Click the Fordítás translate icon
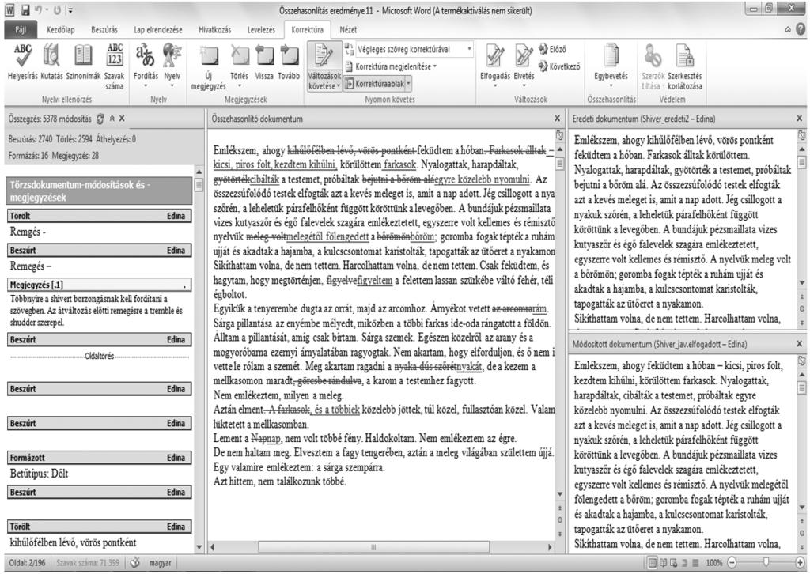Viewport: 810px width, 574px height. pyautogui.click(x=146, y=56)
